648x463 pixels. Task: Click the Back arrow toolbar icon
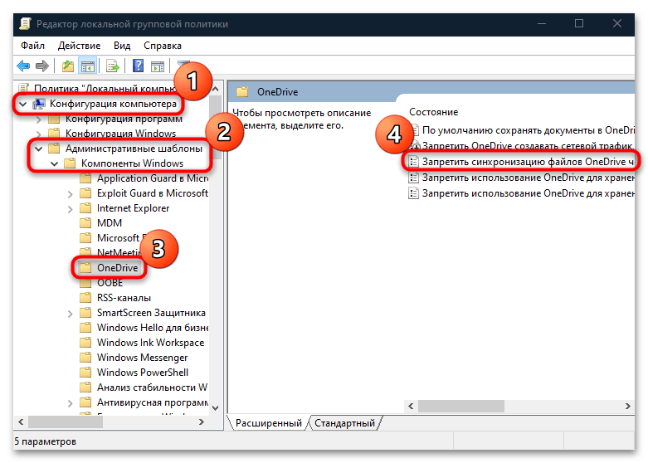(x=23, y=66)
